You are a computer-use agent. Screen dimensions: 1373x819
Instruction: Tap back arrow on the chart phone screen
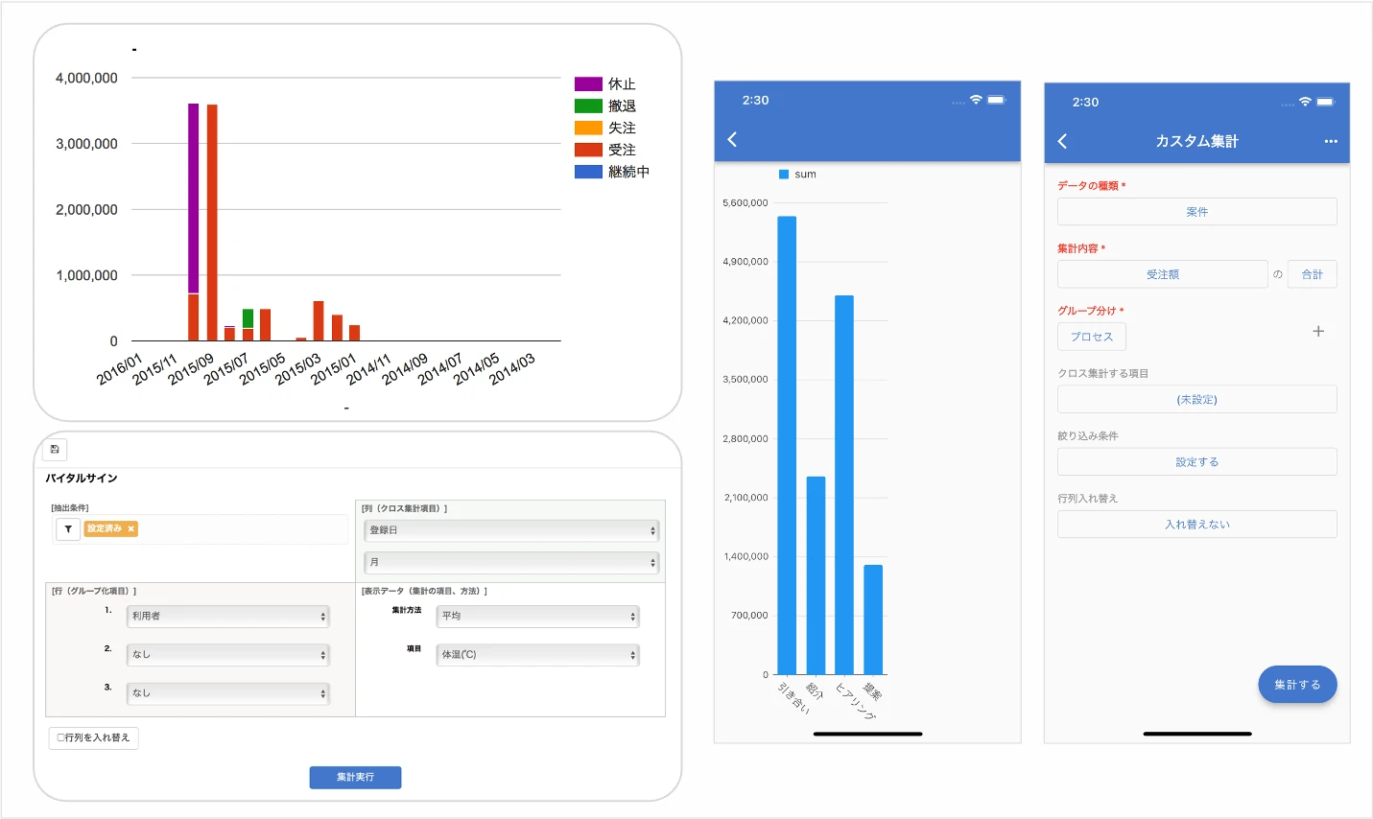click(732, 140)
